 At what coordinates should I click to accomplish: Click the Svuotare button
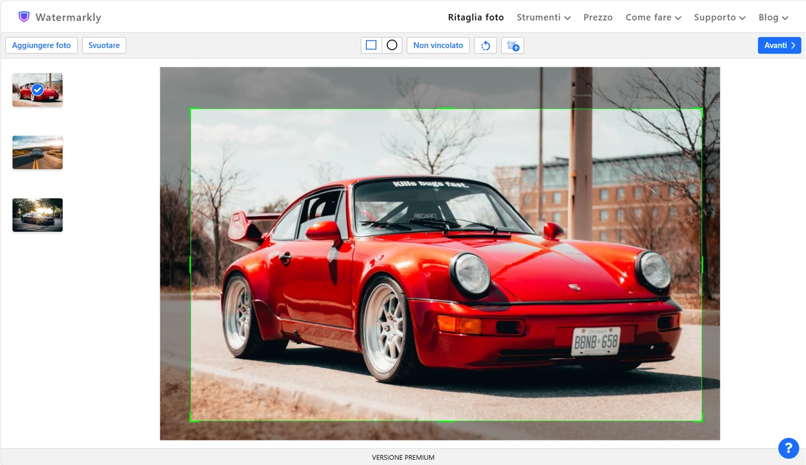point(104,45)
